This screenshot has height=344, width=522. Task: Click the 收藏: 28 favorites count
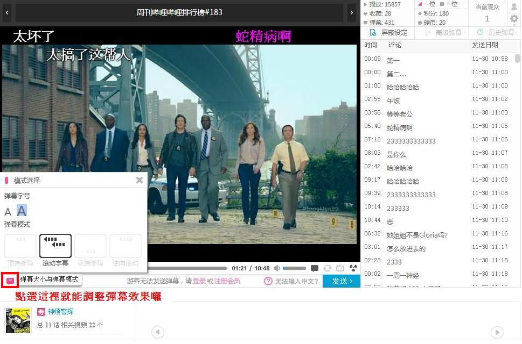tap(377, 13)
